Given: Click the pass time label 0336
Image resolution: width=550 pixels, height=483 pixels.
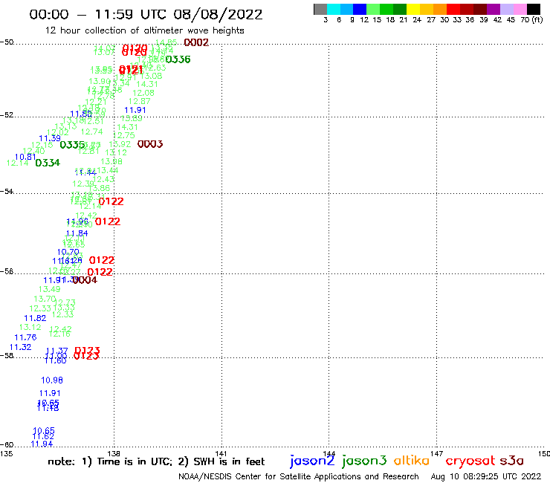Looking at the screenshot, I should click(x=178, y=59).
